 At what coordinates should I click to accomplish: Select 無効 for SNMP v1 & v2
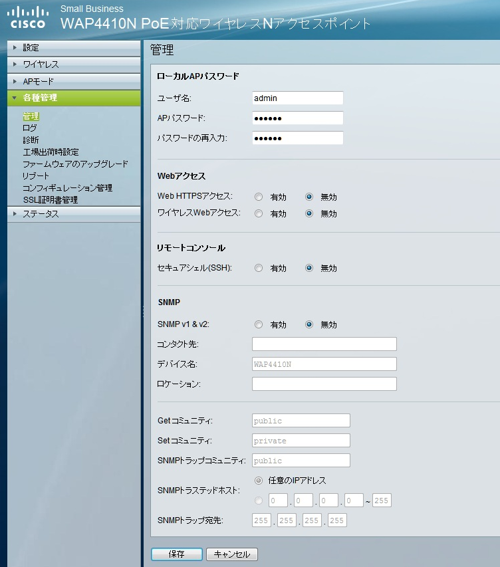pos(309,325)
